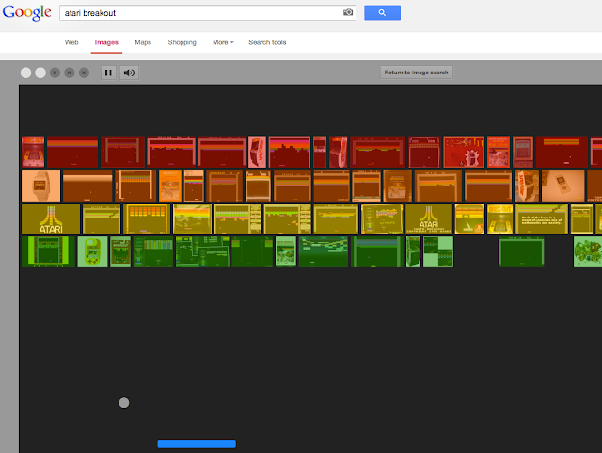Click in the atari breakout search field
The width and height of the screenshot is (602, 453).
(x=207, y=12)
